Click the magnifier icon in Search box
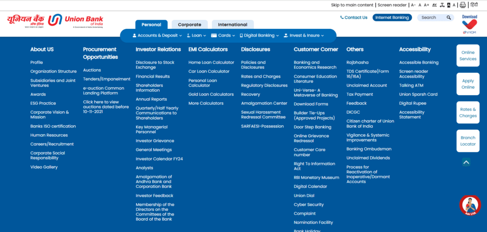Viewport: 487px width, 232px height. [449, 18]
